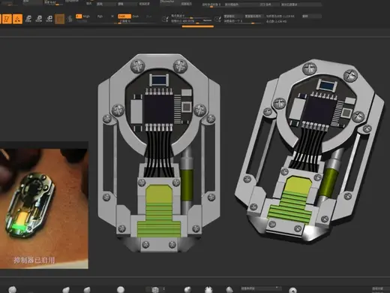390x293 pixels.
Task: Select the front-view device model
Action: (x=159, y=153)
